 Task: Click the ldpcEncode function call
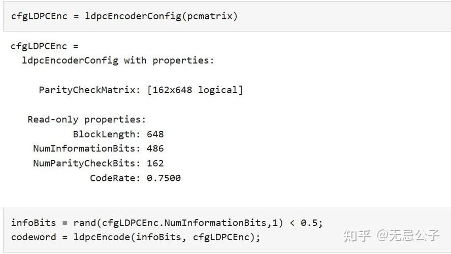[x=102, y=237]
